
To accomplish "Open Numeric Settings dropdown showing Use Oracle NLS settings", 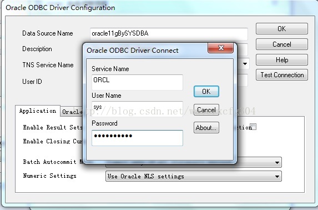I will [194, 176].
